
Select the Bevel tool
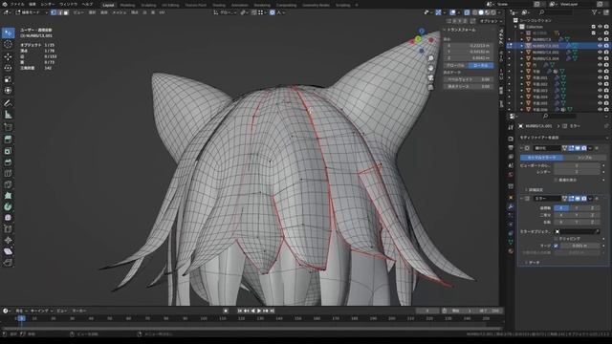pyautogui.click(x=8, y=162)
